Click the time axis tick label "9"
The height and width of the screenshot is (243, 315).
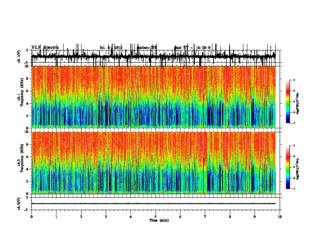[x=255, y=217]
